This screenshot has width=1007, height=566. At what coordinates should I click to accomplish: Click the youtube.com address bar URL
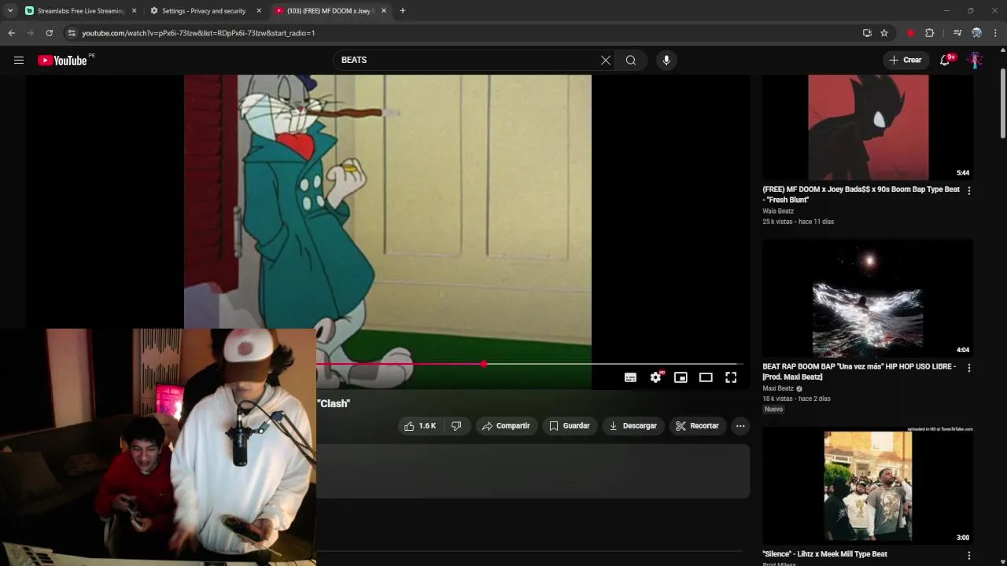click(x=198, y=33)
